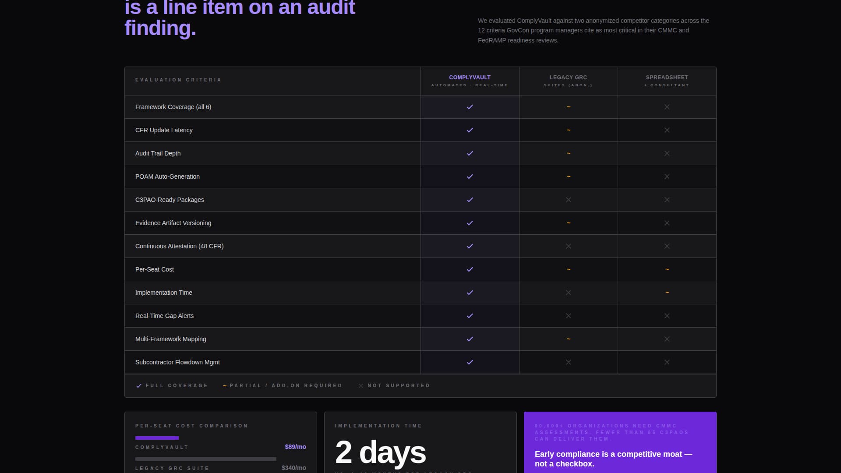Viewport: 841px width, 473px height.
Task: Select the 'C3PAO-Ready Packages' row label
Action: coord(170,200)
